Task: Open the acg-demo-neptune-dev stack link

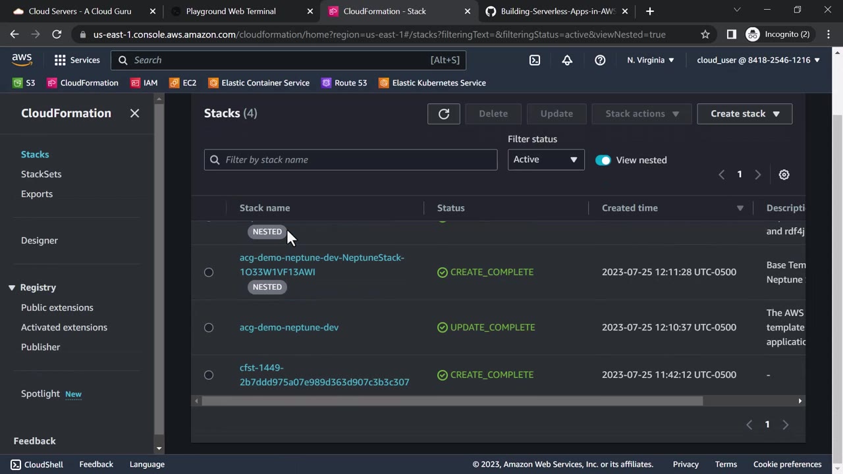Action: (x=289, y=327)
